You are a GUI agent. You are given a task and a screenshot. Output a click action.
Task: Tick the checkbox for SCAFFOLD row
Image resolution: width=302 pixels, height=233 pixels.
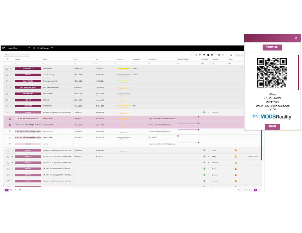pos(7,75)
